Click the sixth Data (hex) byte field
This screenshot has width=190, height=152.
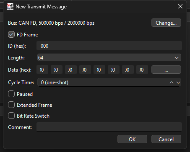pyautogui.click(x=114, y=70)
